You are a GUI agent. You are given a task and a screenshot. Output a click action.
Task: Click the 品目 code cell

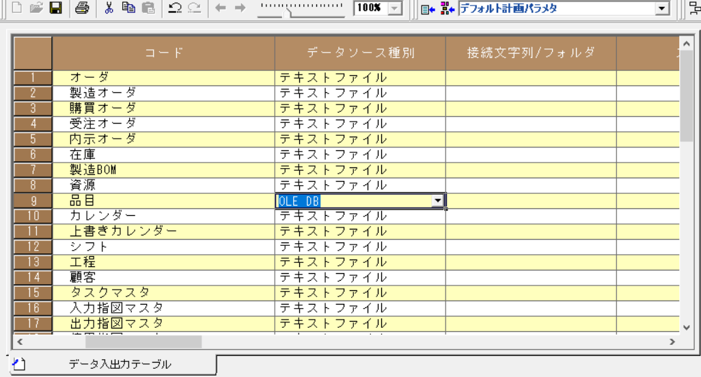(x=163, y=201)
